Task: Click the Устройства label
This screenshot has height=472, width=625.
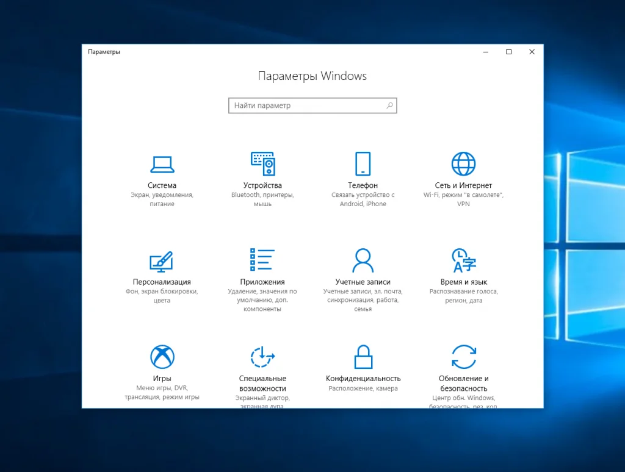Action: (262, 185)
